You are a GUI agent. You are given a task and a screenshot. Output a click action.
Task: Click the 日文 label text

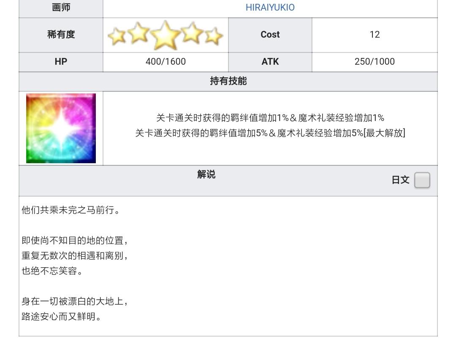tap(400, 180)
